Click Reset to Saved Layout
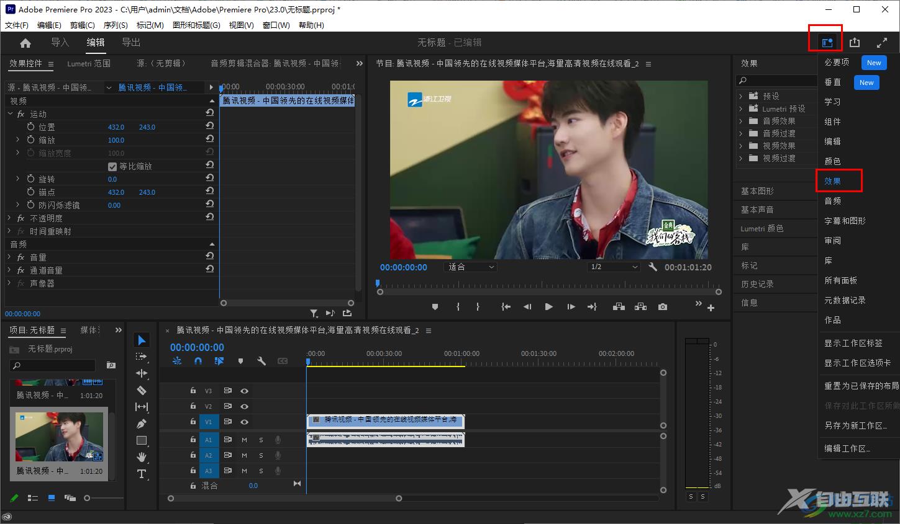 tap(861, 386)
